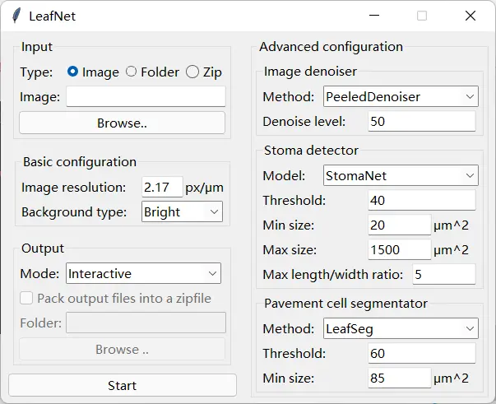Click the Start button
Image resolution: width=496 pixels, height=404 pixels.
(x=123, y=385)
